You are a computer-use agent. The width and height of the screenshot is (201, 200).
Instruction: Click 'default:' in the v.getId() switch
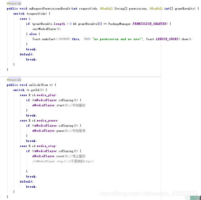coord(27,182)
